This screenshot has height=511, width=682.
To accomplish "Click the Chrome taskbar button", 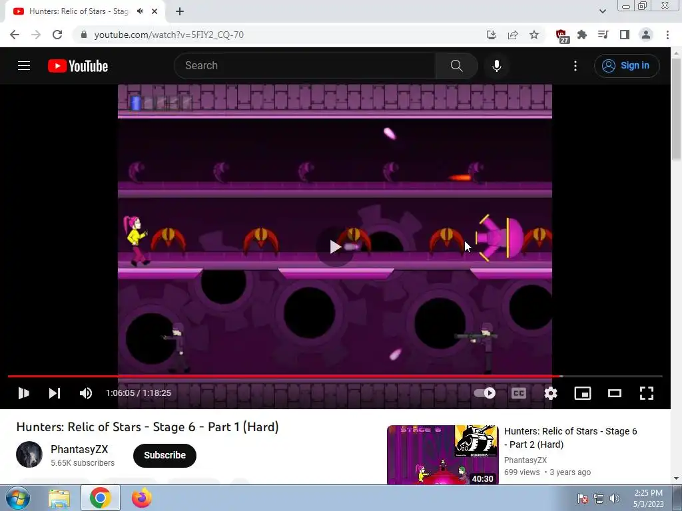I will [101, 498].
